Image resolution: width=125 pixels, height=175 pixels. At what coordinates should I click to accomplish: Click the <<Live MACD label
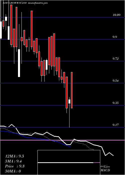(105, 168)
